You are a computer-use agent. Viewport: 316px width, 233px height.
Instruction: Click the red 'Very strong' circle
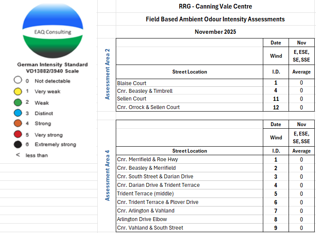tap(18, 135)
